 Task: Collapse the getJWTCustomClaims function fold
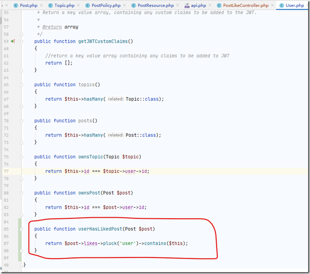(21, 41)
